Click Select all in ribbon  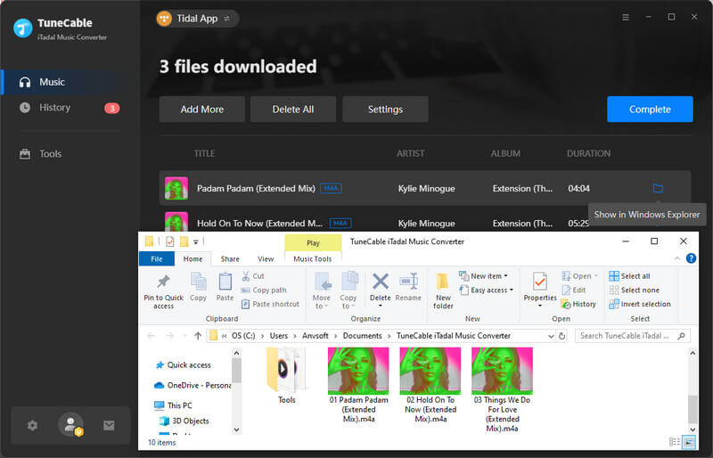629,276
